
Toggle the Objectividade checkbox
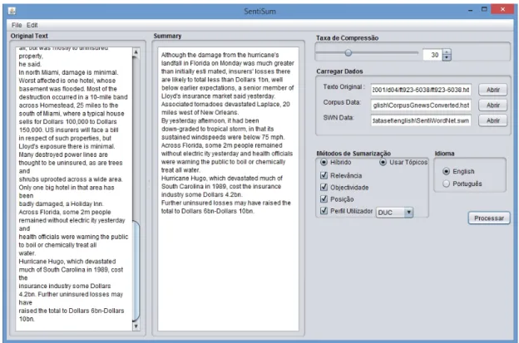[324, 188]
